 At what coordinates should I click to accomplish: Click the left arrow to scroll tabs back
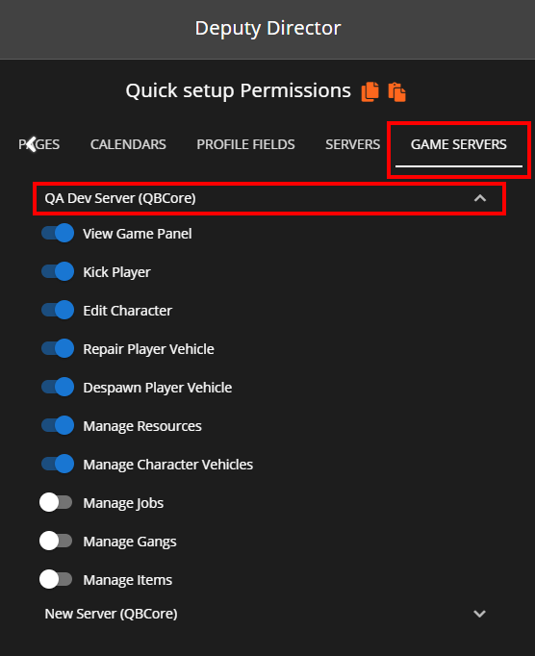[x=32, y=144]
